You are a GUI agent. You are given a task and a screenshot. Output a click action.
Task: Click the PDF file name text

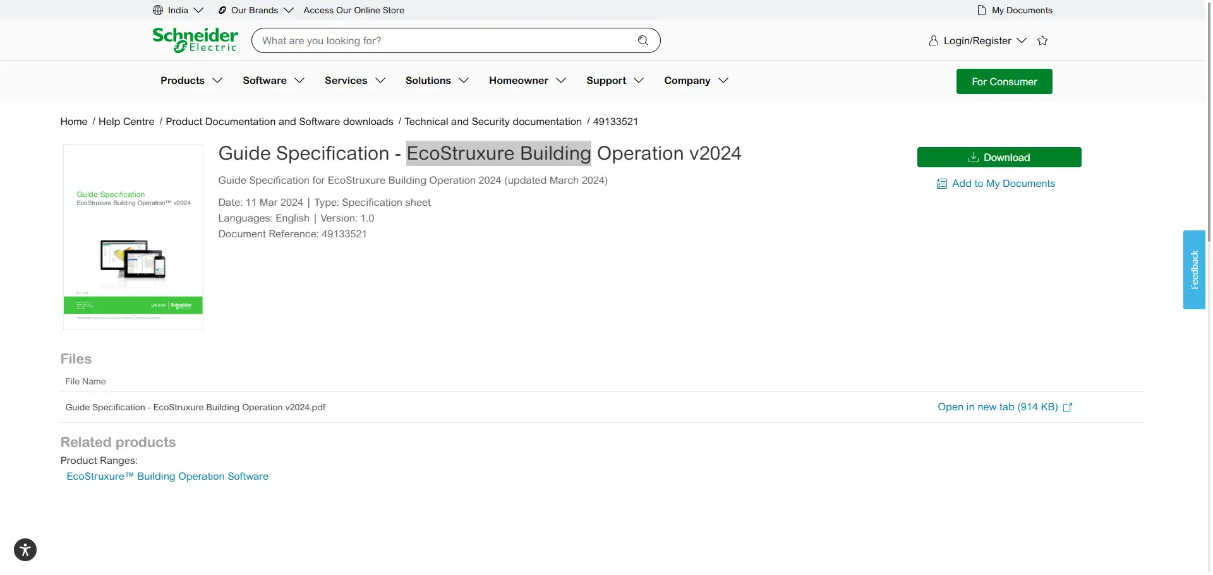(x=195, y=408)
